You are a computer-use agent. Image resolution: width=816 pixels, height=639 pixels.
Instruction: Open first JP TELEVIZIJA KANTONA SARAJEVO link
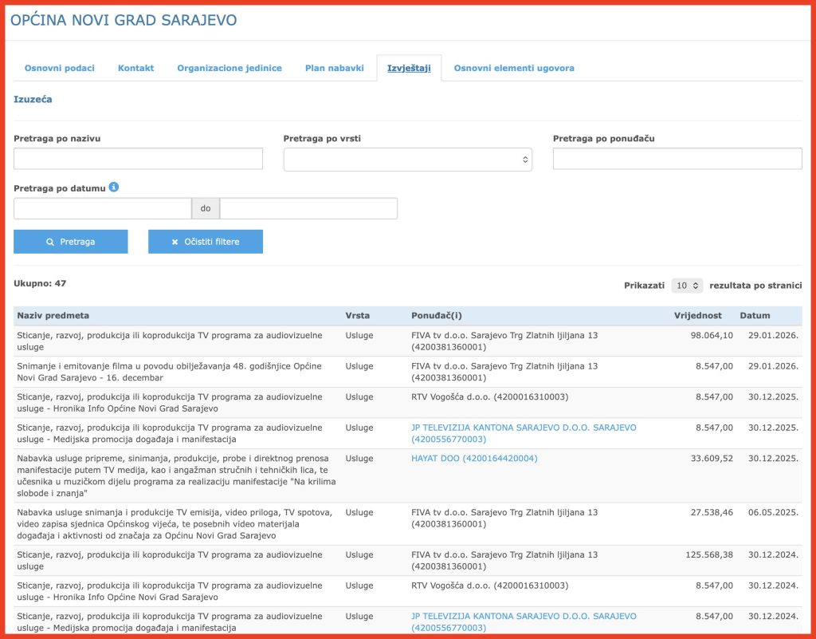pos(524,428)
